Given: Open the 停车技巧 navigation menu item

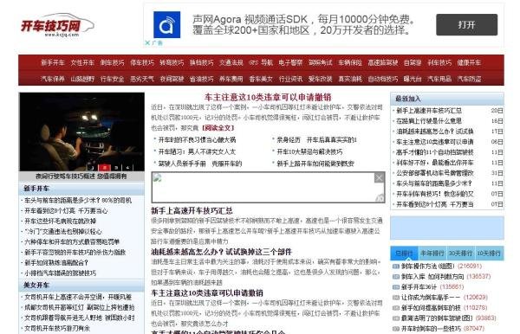Looking at the screenshot, I should (x=142, y=62).
